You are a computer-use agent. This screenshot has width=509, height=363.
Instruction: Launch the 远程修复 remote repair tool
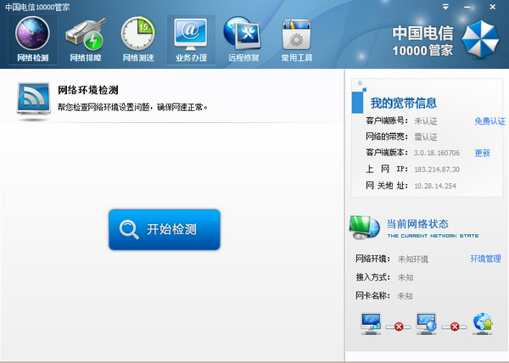point(243,40)
